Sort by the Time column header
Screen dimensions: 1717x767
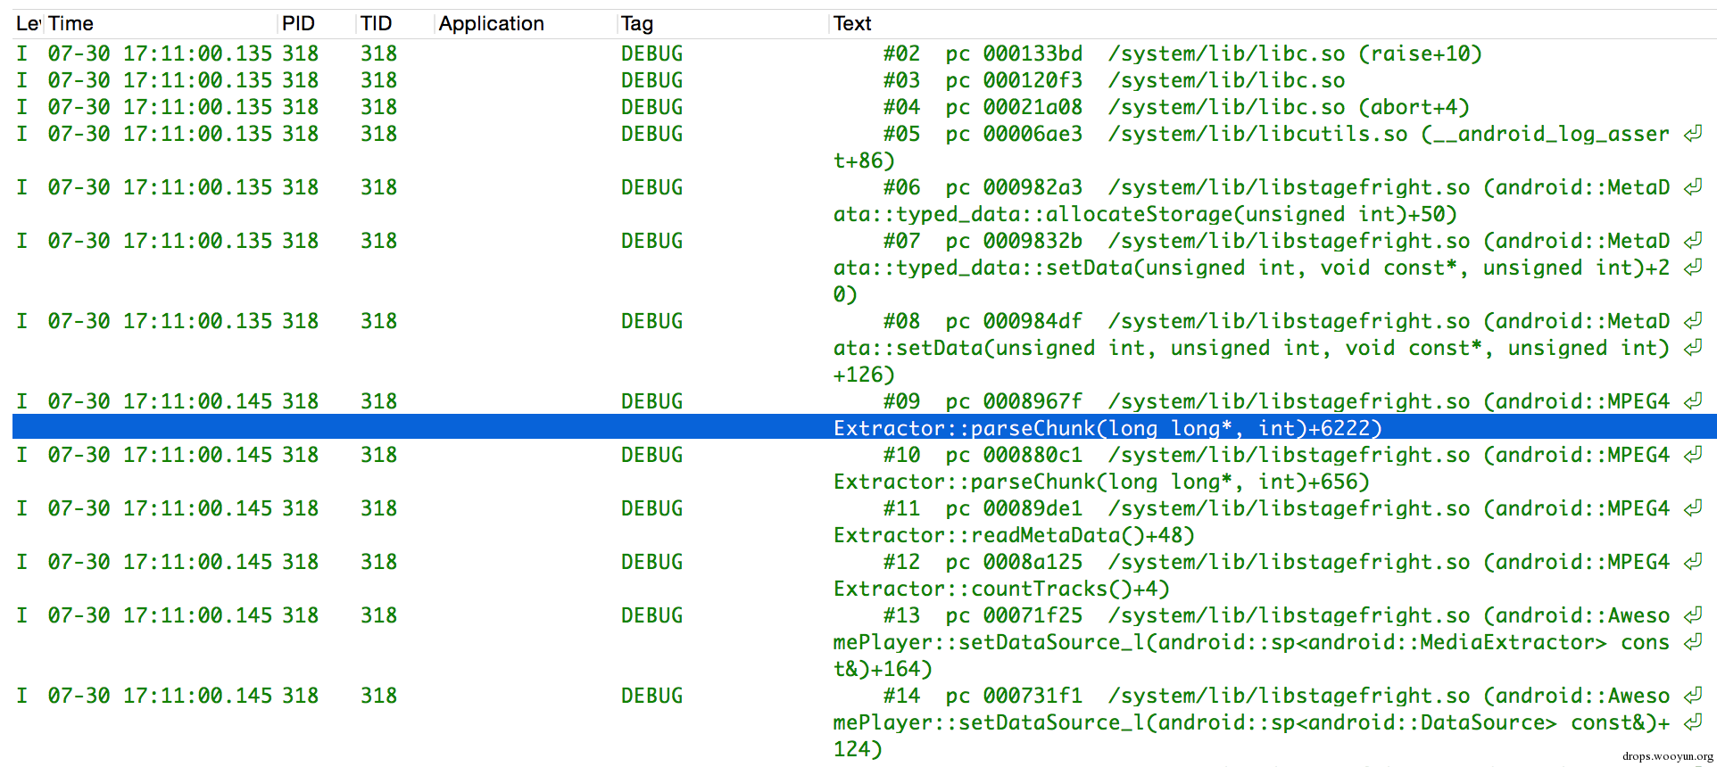pos(161,24)
